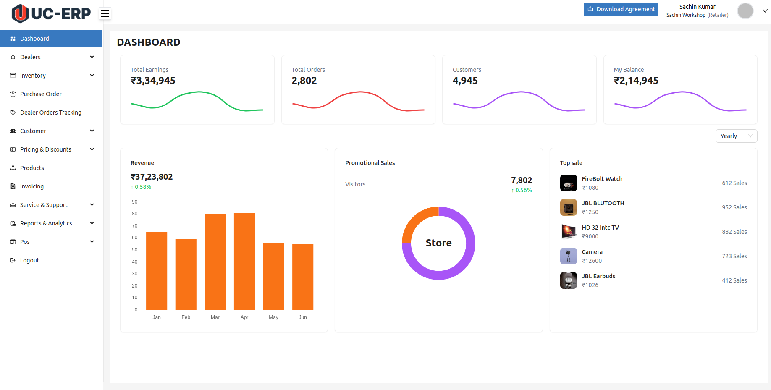Screen dimensions: 771x390
Task: Toggle the hamburger sidebar menu button
Action: pyautogui.click(x=105, y=14)
